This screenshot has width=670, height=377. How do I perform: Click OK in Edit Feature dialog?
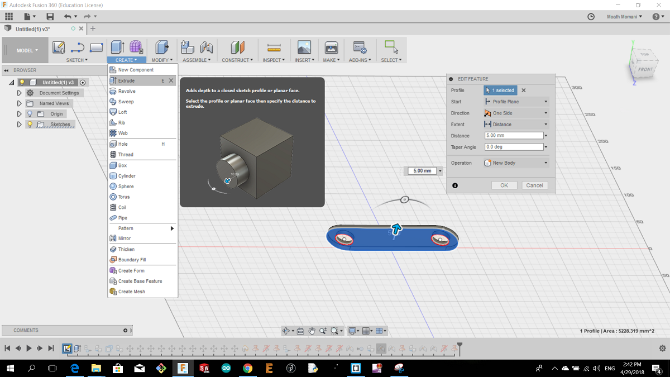(x=504, y=185)
